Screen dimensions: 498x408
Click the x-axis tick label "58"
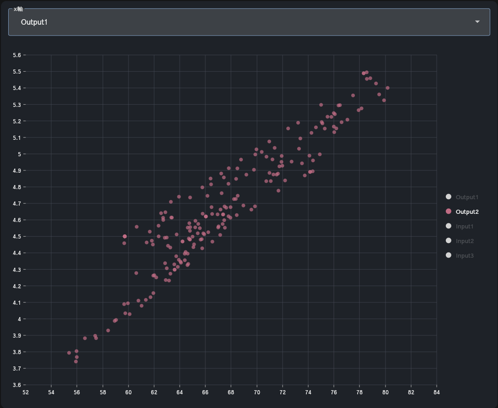click(102, 392)
